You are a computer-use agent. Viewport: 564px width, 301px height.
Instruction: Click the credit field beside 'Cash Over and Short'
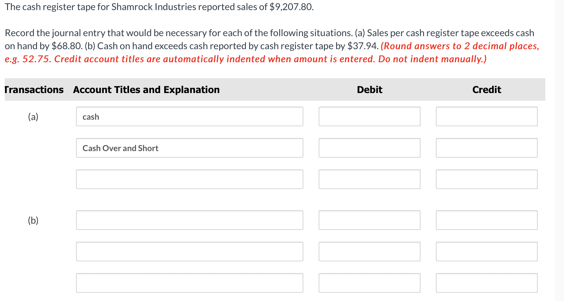[486, 148]
